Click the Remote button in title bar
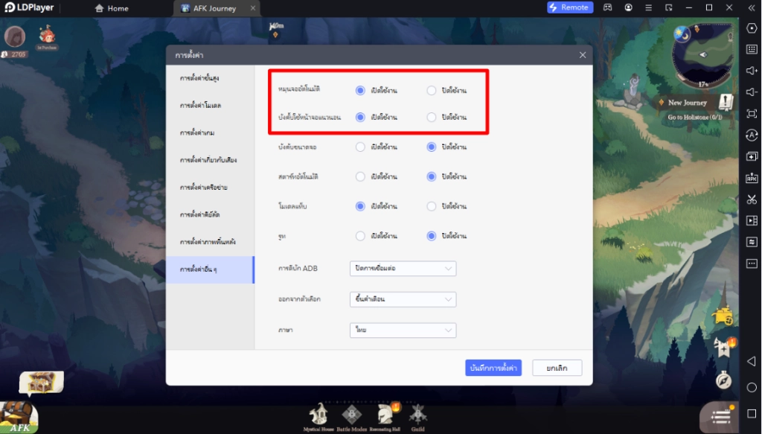This screenshot has height=434, width=762. pos(569,7)
